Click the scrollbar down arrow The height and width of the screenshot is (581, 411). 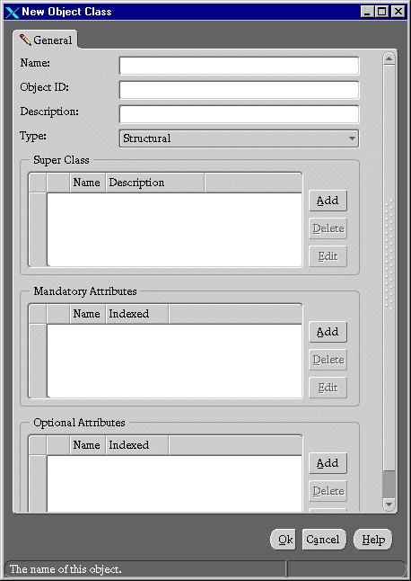[389, 504]
